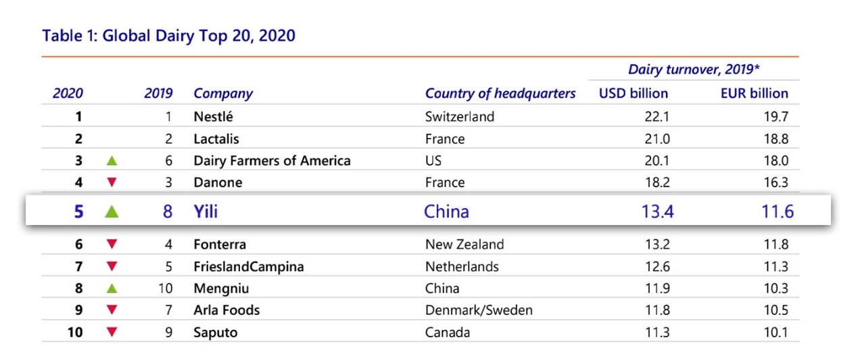Click red down arrow next to Saputo
Viewport: 858px width, 363px height.
[x=112, y=332]
